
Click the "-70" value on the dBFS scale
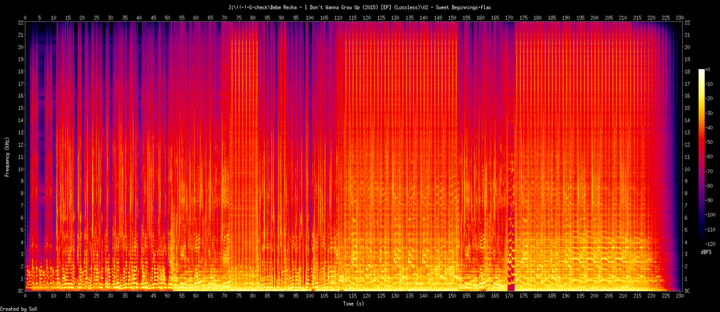[x=710, y=171]
